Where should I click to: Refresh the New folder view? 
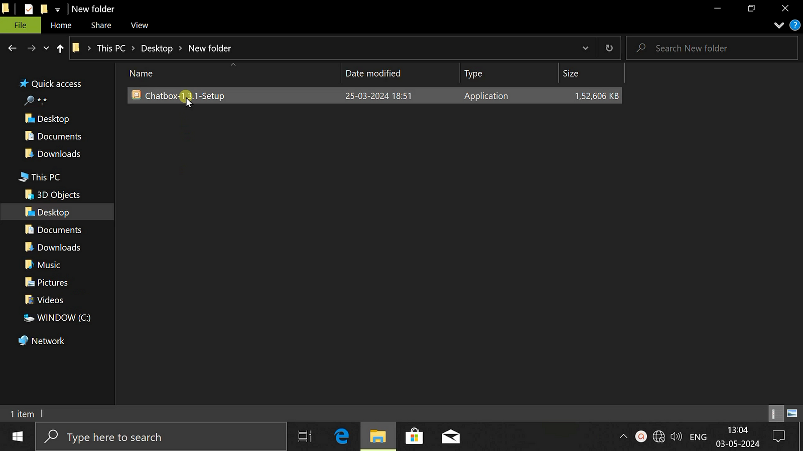click(609, 48)
